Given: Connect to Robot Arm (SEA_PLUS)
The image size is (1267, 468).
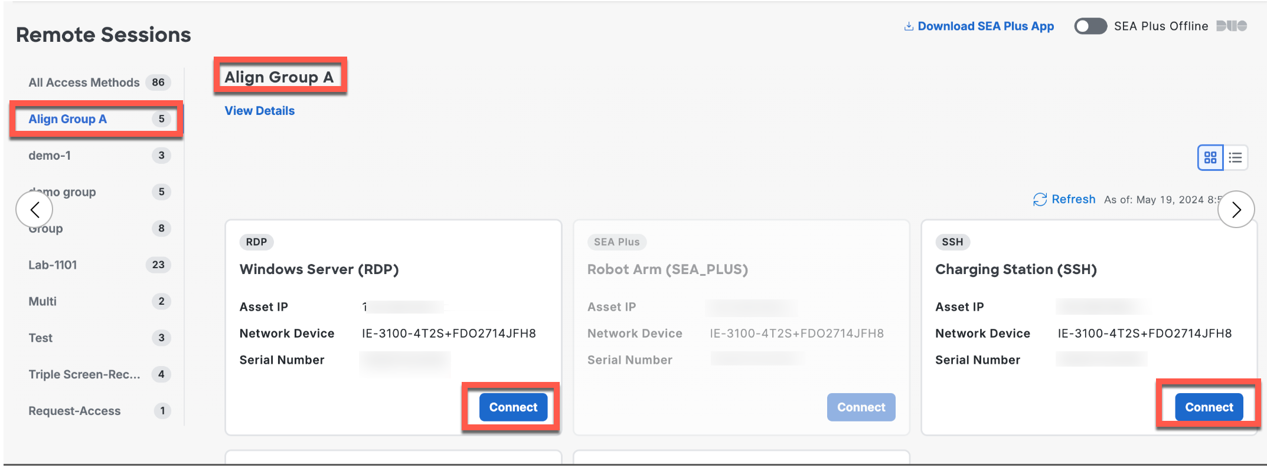Looking at the screenshot, I should [x=861, y=407].
